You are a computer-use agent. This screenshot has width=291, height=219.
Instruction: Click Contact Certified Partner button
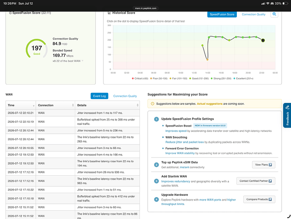(x=256, y=181)
